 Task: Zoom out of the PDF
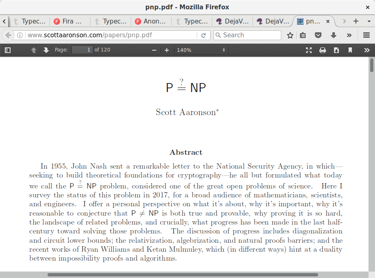(x=154, y=50)
